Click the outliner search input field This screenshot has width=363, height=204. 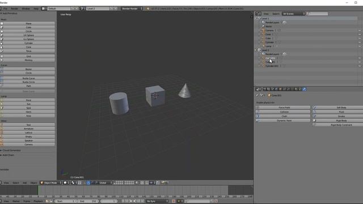[318, 14]
